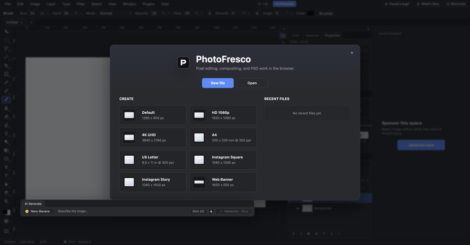This screenshot has width=470, height=245.
Task: Open the Help menu
Action: [x=164, y=4]
